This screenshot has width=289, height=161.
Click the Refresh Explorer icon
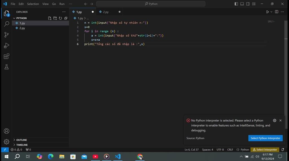(60, 18)
